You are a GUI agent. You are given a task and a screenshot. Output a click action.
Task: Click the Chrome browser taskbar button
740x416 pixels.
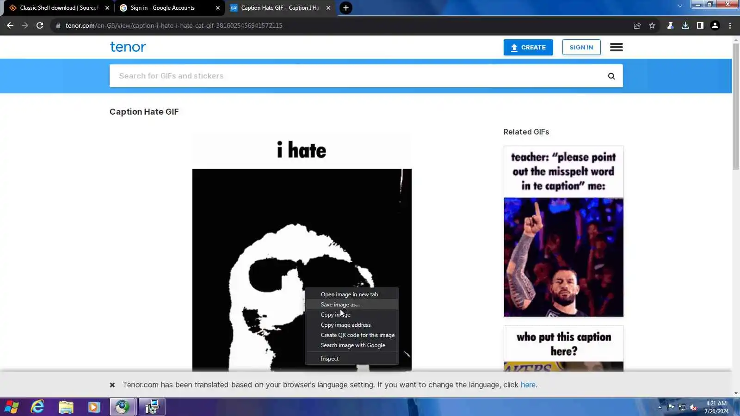click(x=123, y=407)
